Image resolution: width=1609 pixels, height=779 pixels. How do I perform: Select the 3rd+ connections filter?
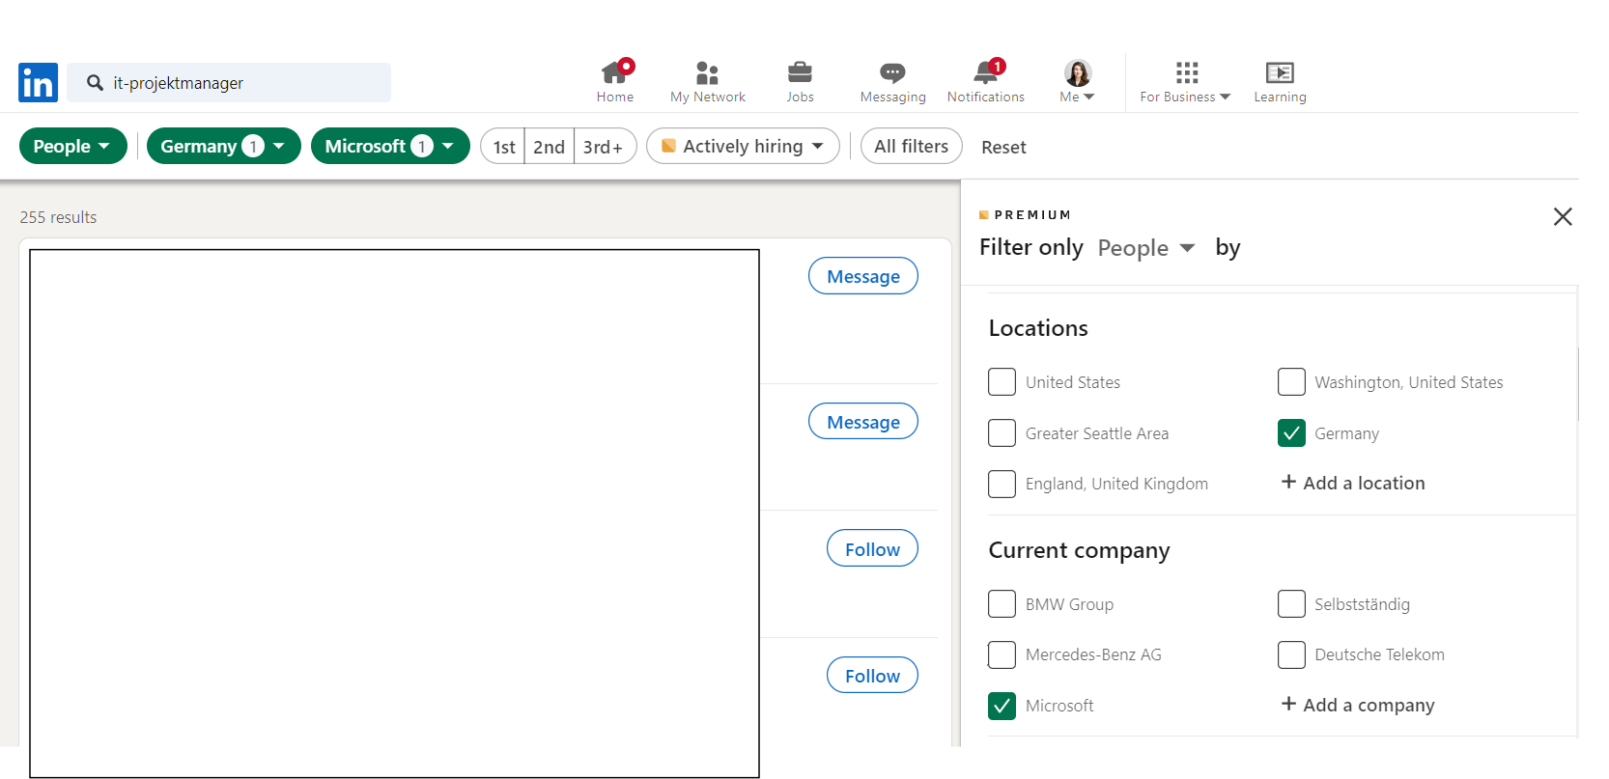pyautogui.click(x=605, y=146)
